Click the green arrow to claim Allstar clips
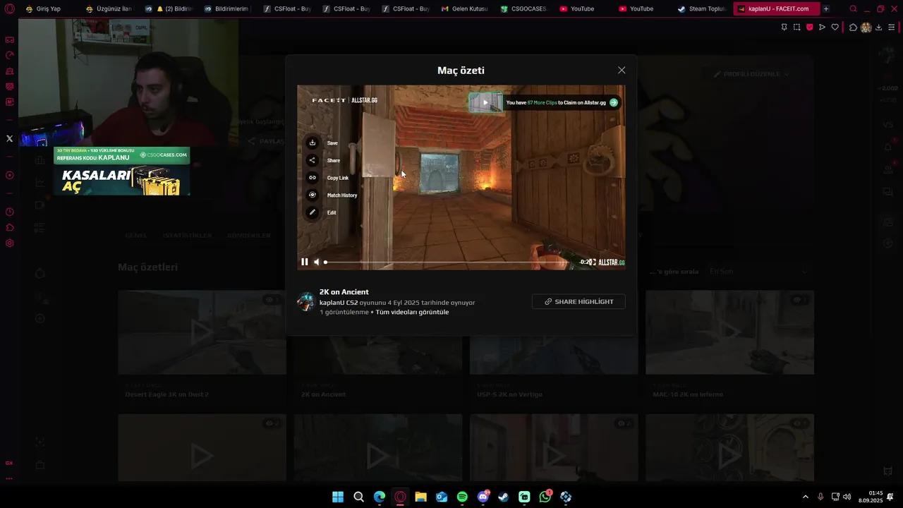 [x=614, y=102]
